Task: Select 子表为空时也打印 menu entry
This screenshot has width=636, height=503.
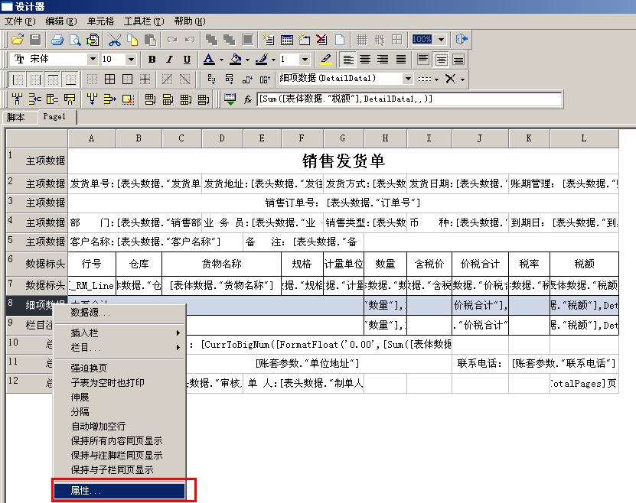Action: pos(119,383)
